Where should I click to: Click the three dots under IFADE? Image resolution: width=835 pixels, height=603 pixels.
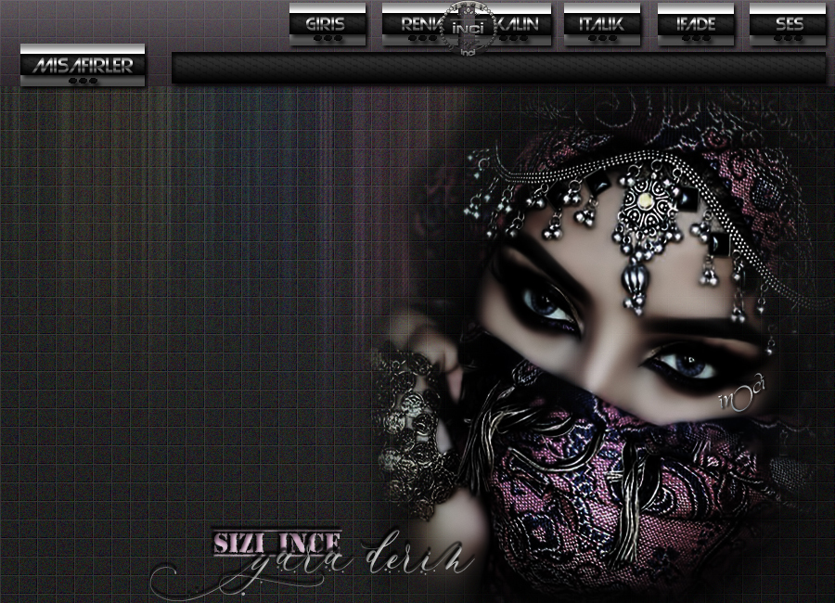695,40
